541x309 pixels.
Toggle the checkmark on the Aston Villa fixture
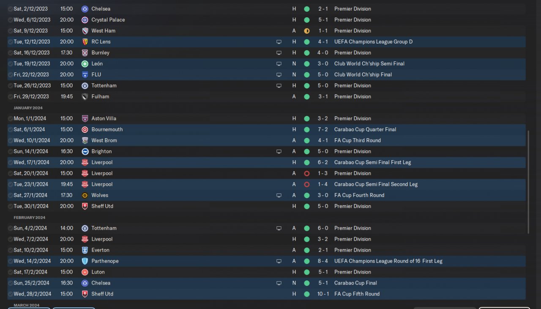[x=10, y=118]
